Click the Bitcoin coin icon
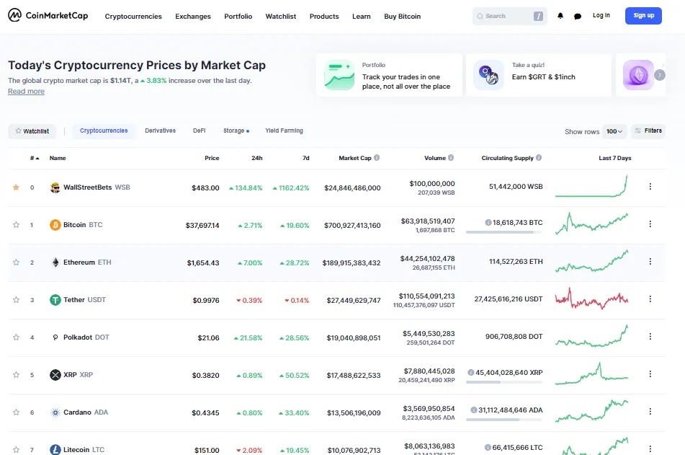Screen dimensions: 685x455 pos(55,225)
